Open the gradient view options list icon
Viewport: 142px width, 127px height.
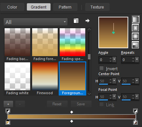76,21
